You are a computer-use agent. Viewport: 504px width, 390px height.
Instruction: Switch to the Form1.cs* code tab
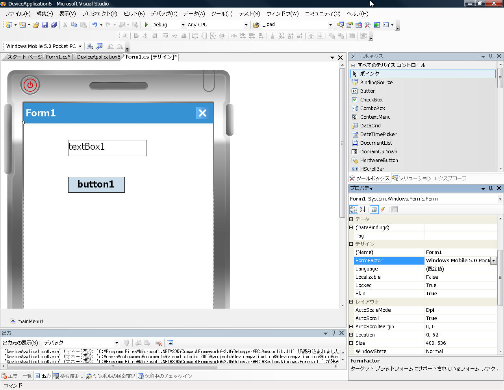point(58,57)
